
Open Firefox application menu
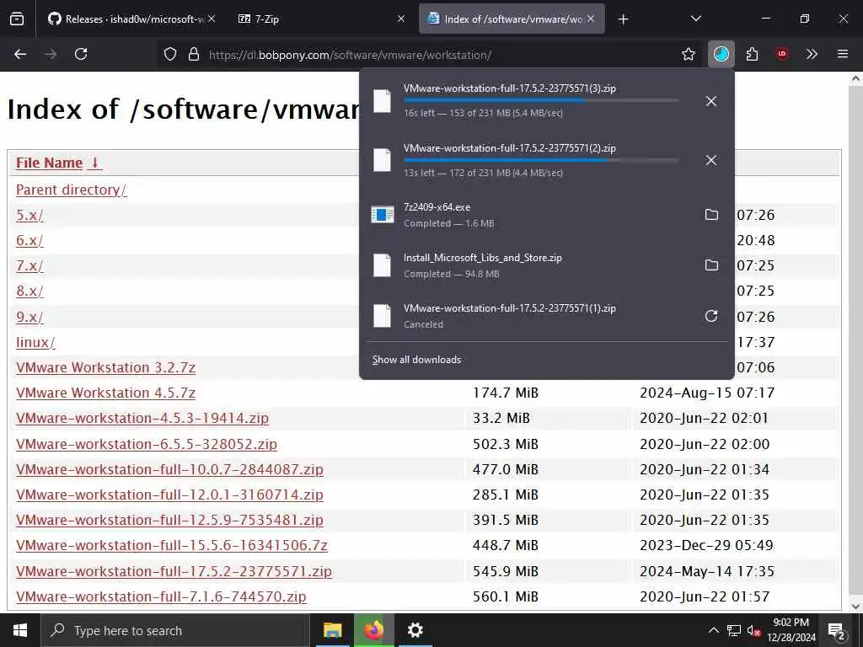click(x=843, y=54)
